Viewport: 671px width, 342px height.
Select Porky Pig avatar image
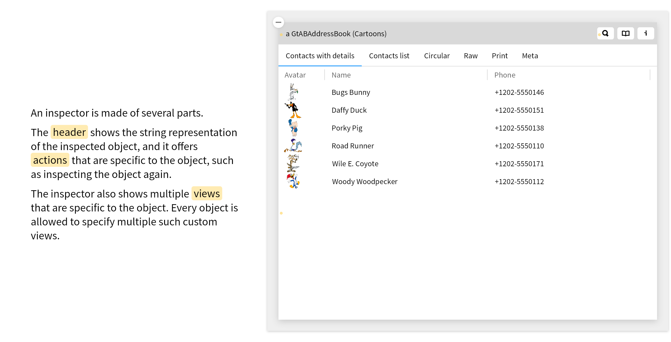click(x=293, y=128)
